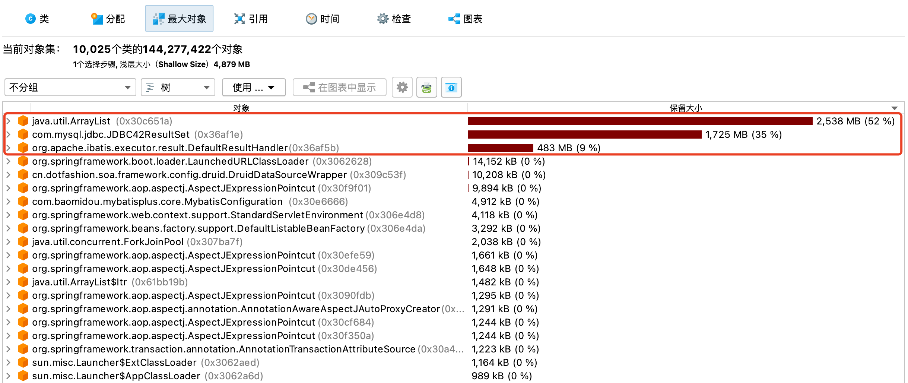Open the 不分组 grouping dropdown
The height and width of the screenshot is (383, 908).
70,87
